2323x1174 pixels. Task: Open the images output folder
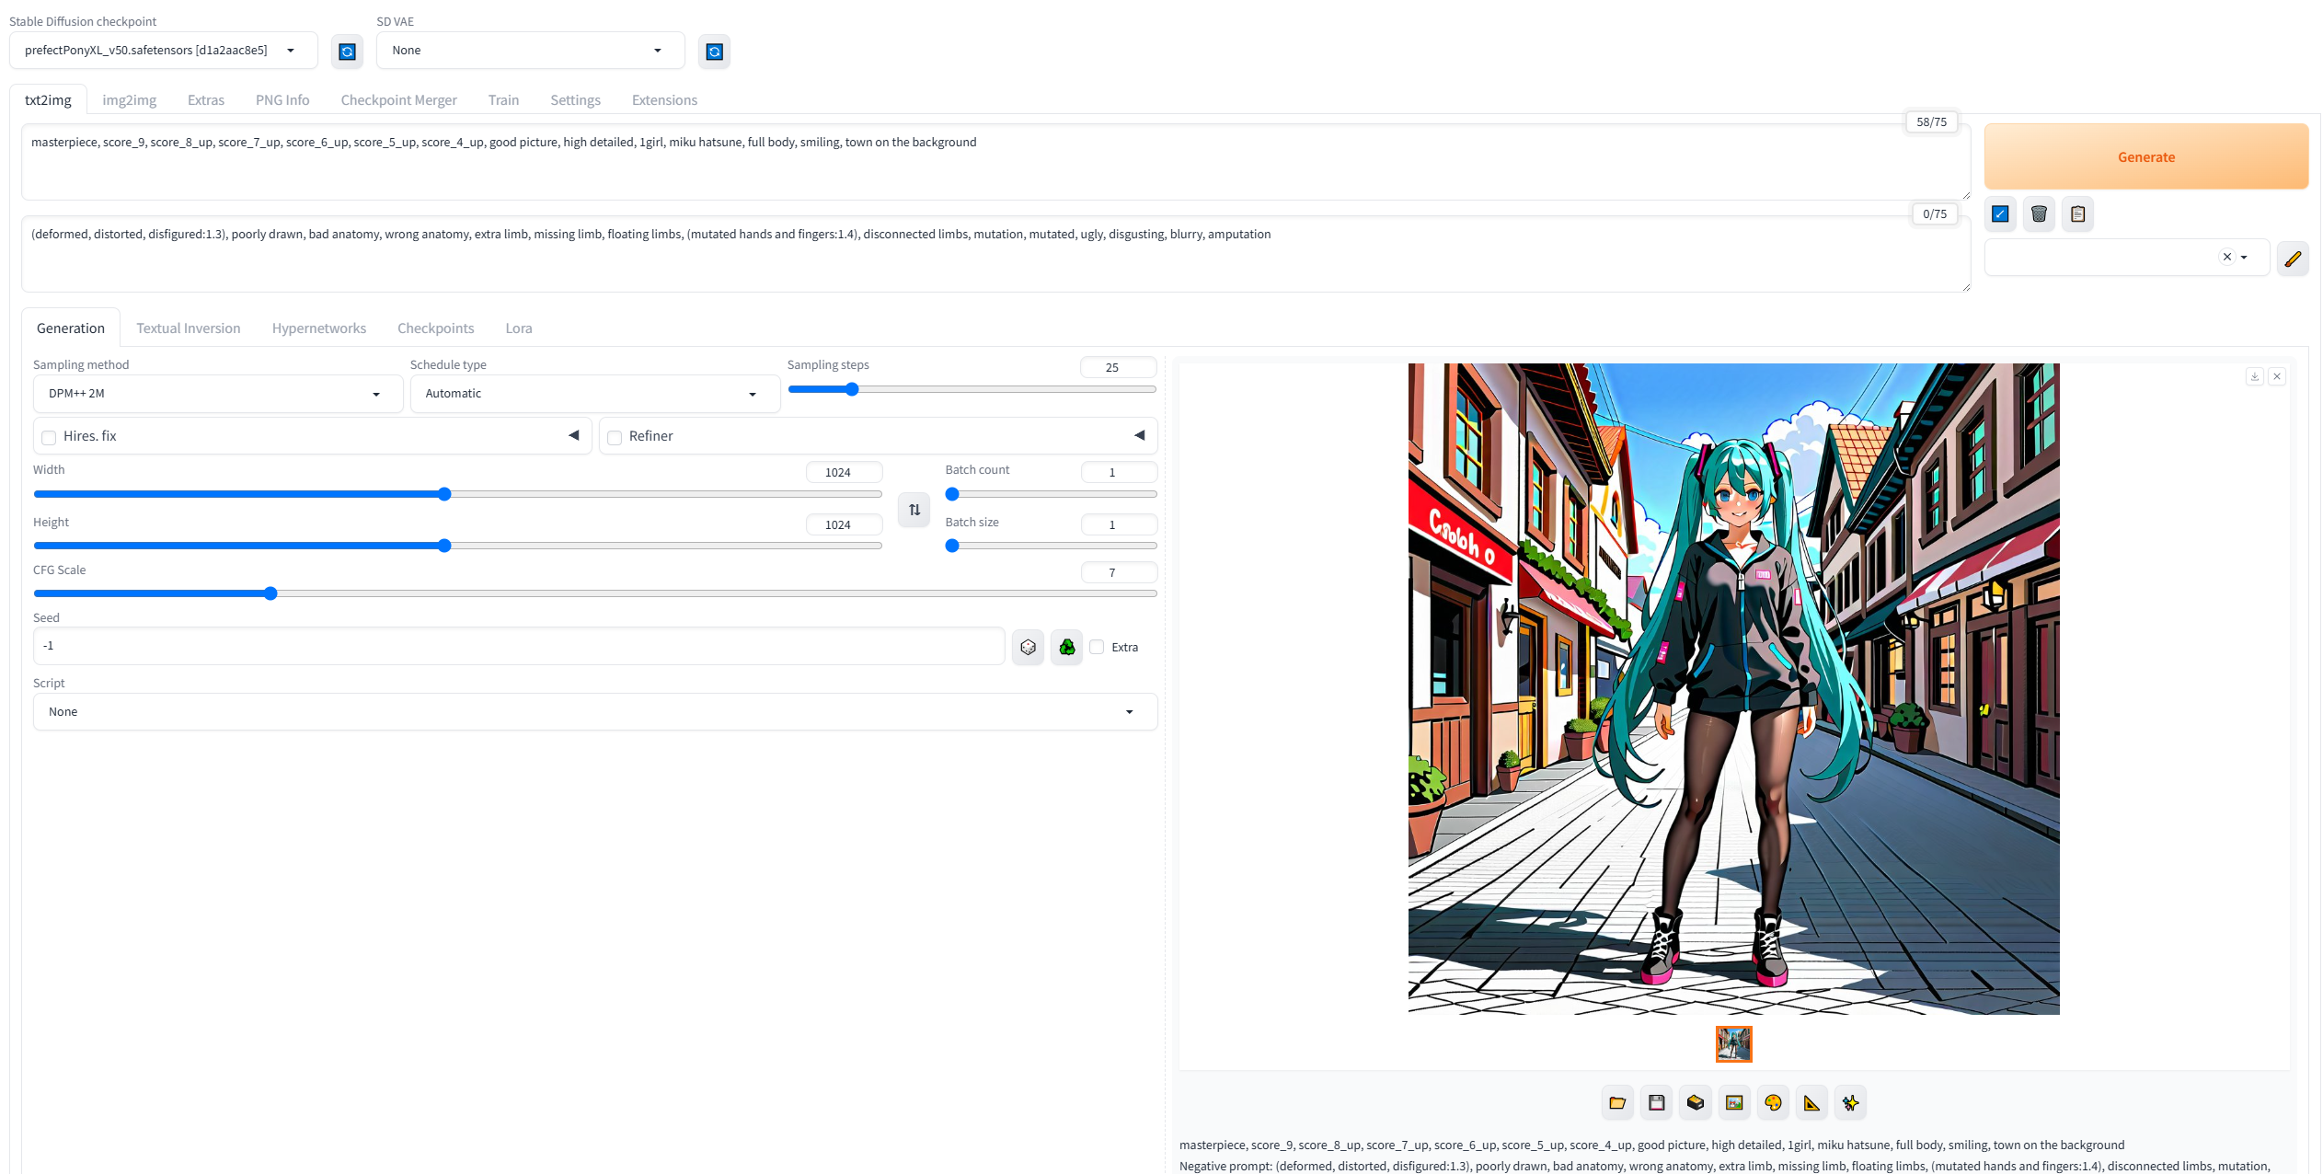[1617, 1102]
